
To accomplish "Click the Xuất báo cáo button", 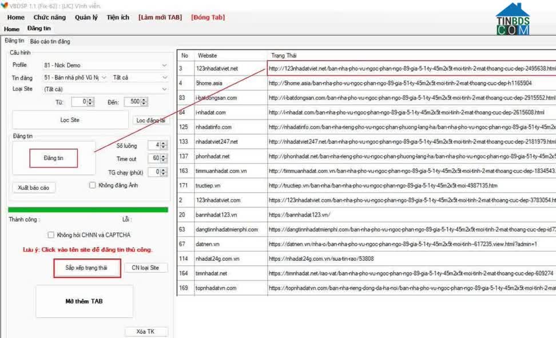I will coord(34,188).
